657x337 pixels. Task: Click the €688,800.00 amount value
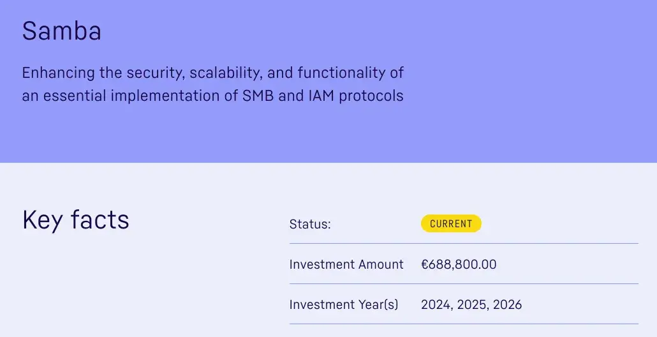click(x=459, y=264)
